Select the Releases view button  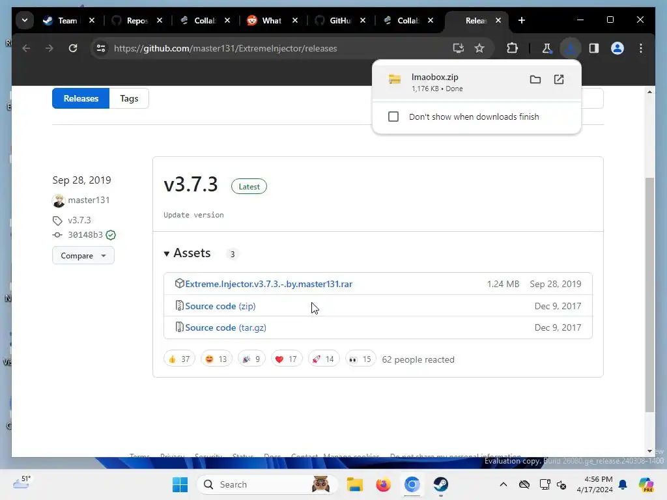tap(81, 98)
